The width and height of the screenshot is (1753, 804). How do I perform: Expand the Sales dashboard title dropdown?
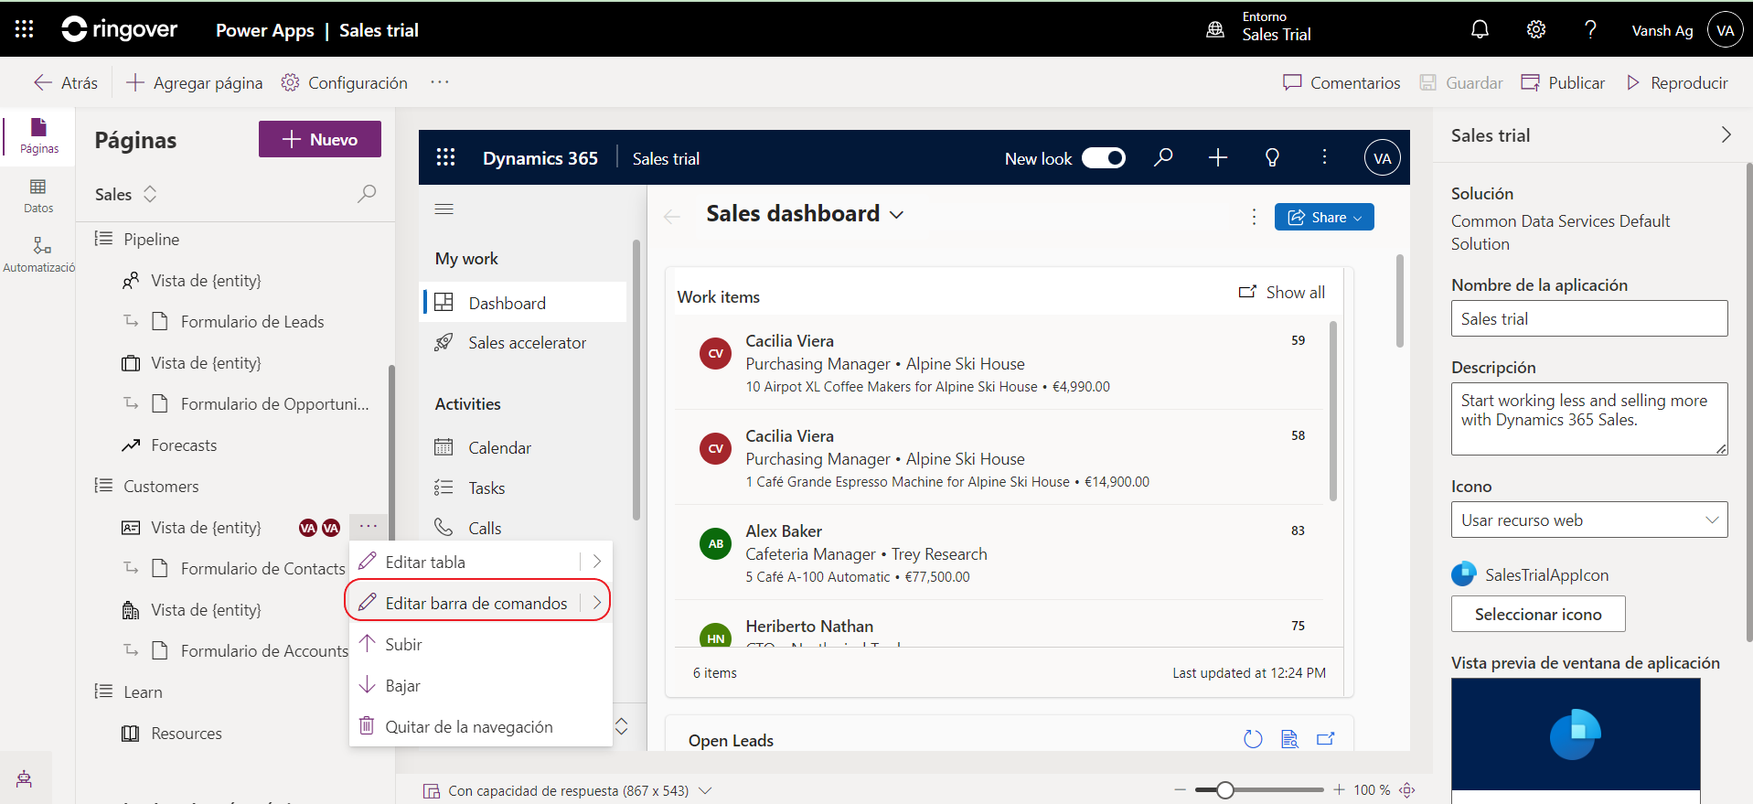point(897,215)
